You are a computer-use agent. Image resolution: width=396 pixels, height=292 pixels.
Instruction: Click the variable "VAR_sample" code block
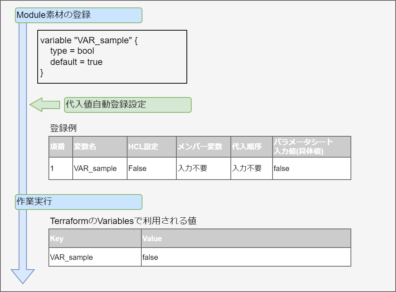point(112,57)
